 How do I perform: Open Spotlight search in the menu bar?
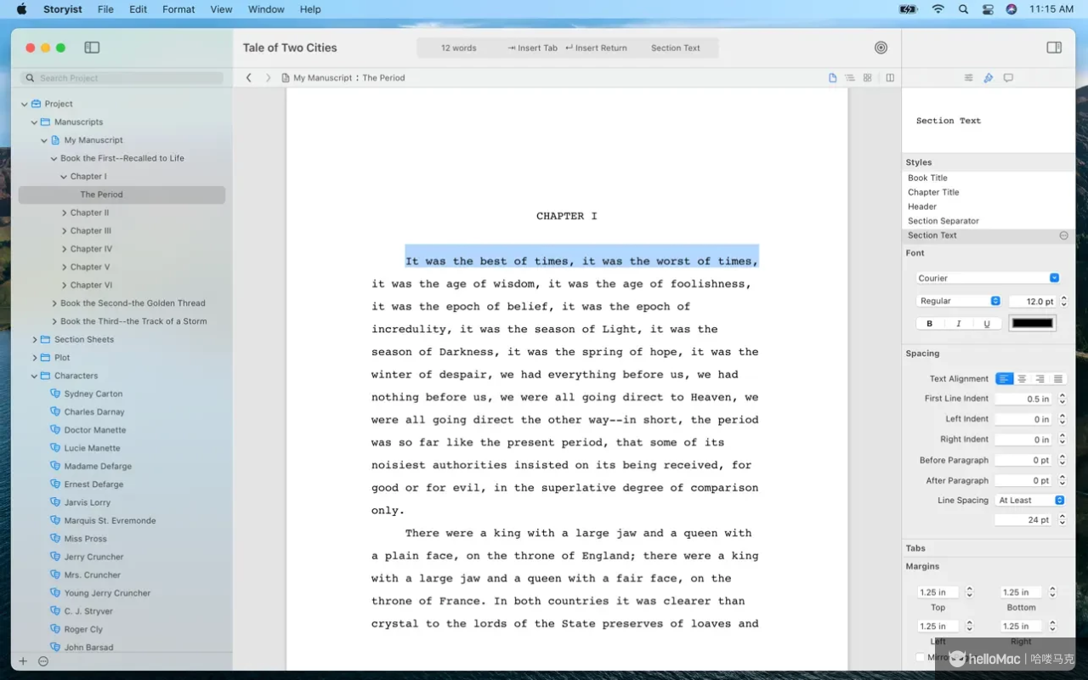963,9
